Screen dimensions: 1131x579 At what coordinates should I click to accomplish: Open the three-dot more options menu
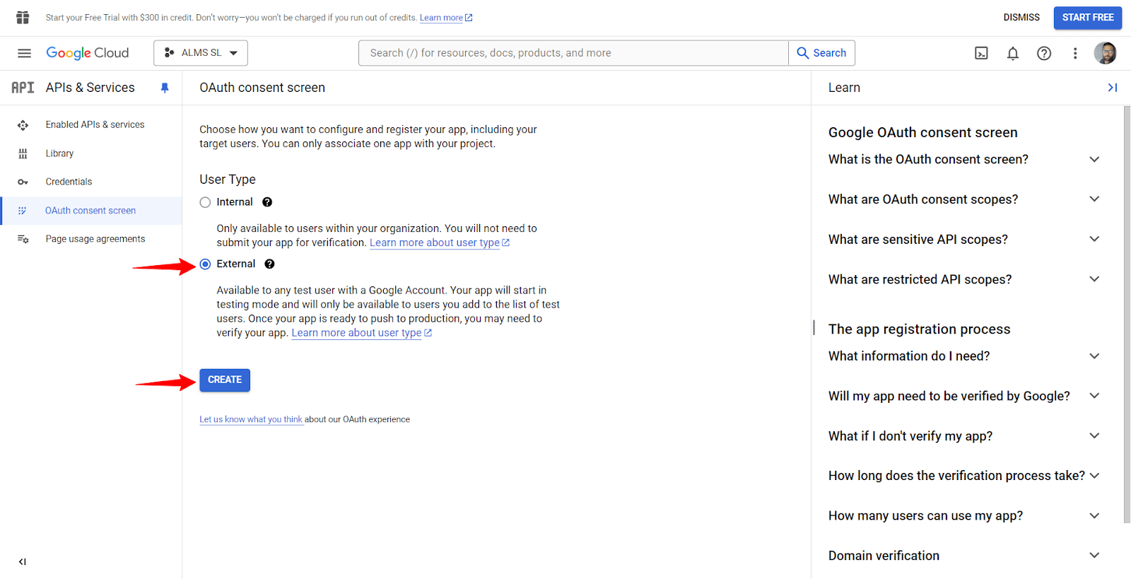(x=1074, y=53)
